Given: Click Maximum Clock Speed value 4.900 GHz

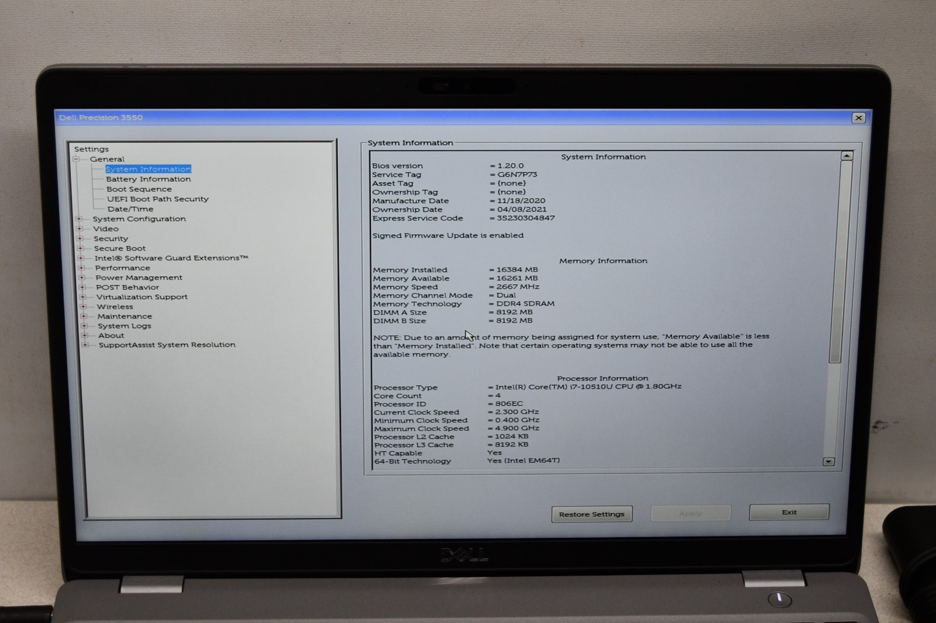Looking at the screenshot, I should [x=517, y=428].
